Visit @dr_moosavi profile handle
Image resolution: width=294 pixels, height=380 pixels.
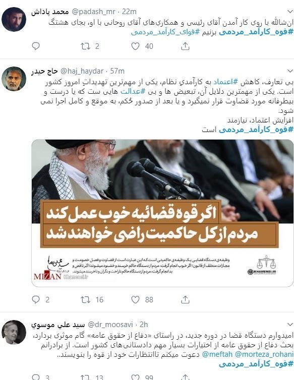point(110,325)
